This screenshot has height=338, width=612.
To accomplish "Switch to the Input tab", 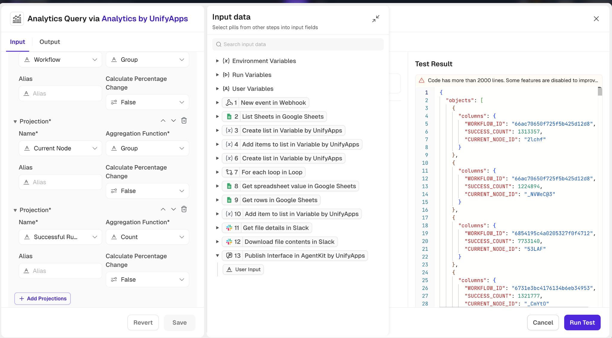I will [17, 42].
